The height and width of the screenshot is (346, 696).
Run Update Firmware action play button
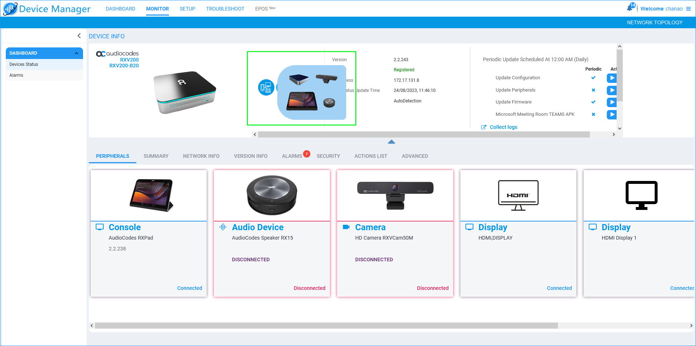tap(612, 102)
